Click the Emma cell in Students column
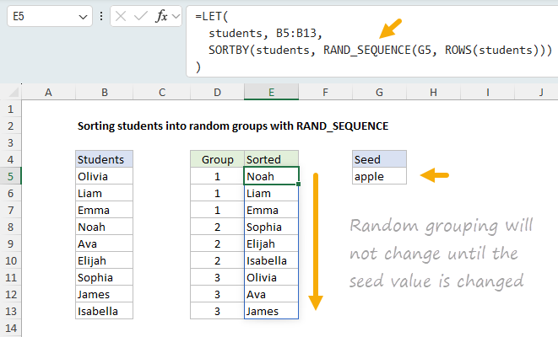558x337 pixels. click(105, 210)
